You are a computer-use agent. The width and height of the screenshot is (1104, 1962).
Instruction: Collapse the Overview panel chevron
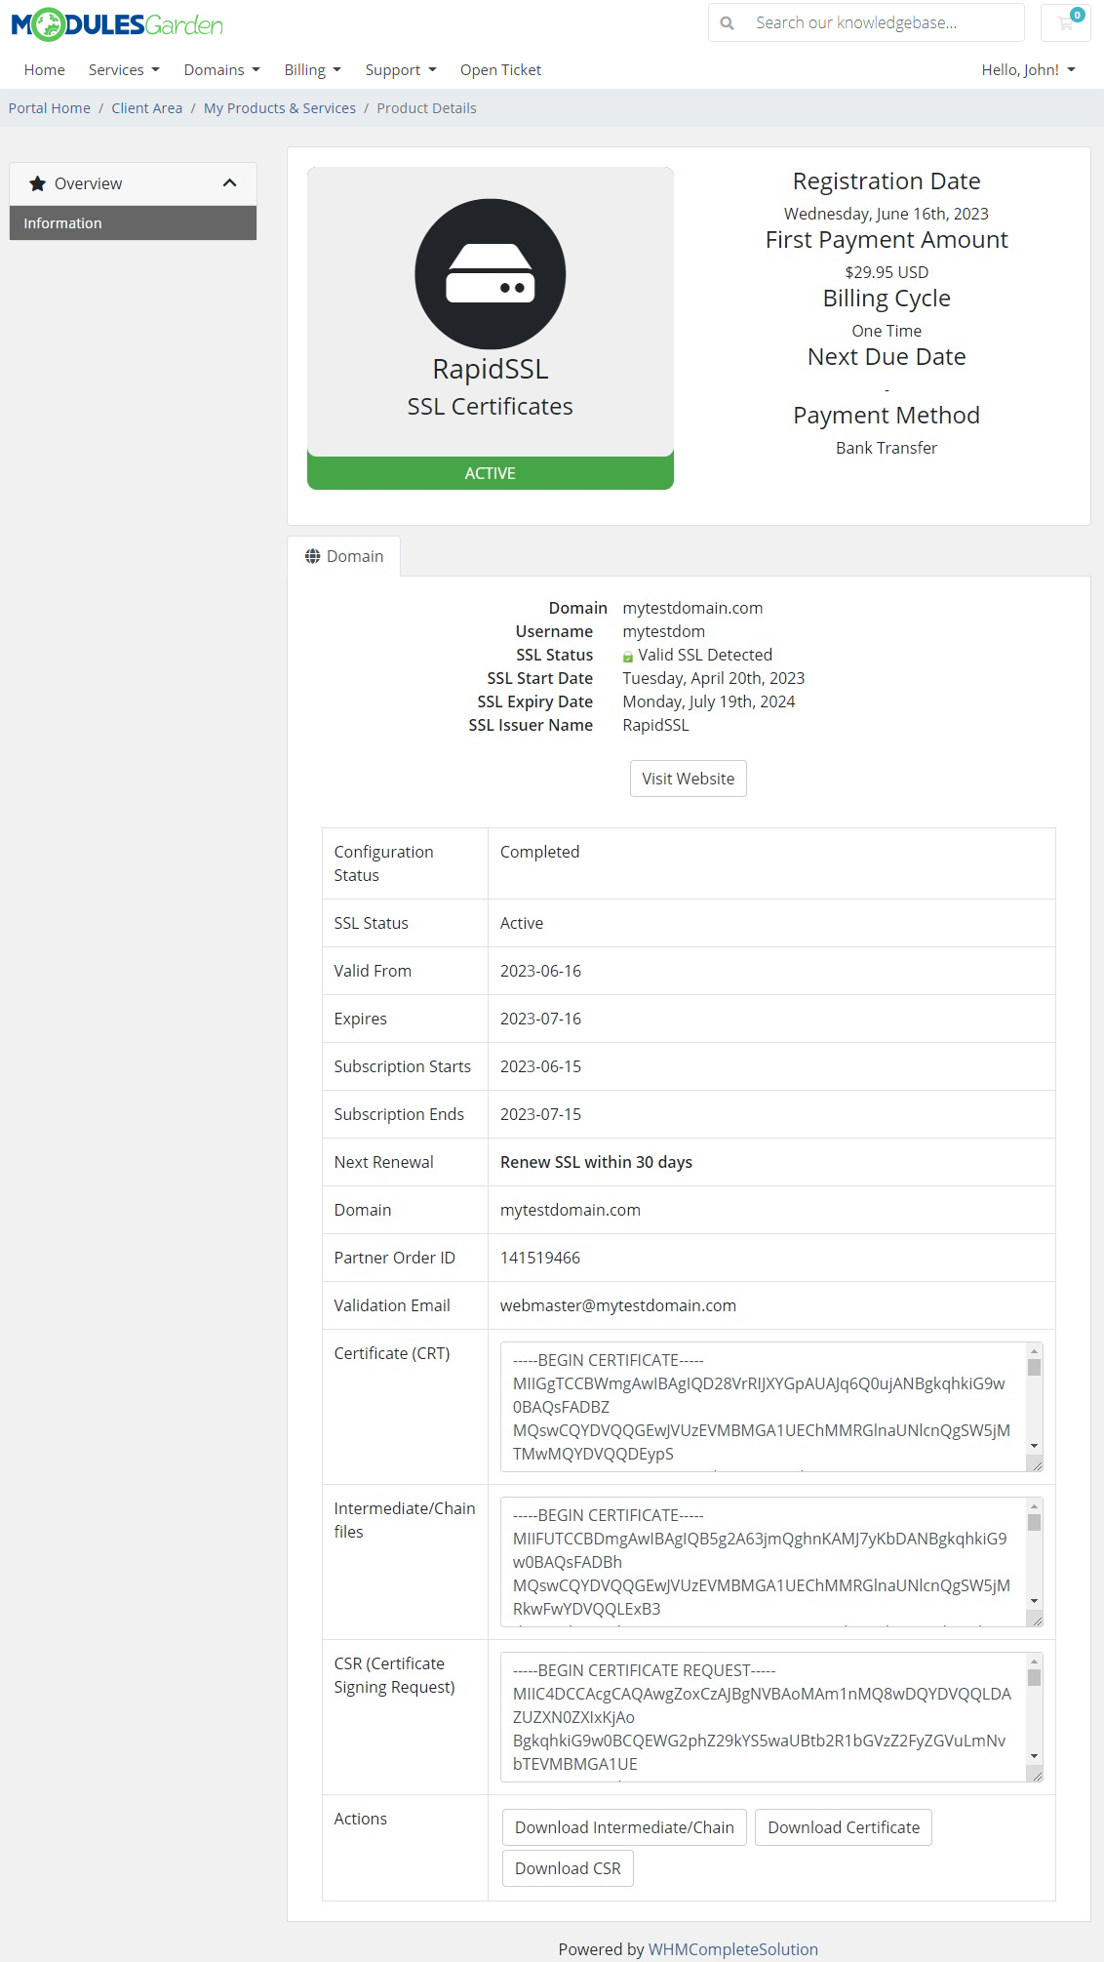(230, 183)
